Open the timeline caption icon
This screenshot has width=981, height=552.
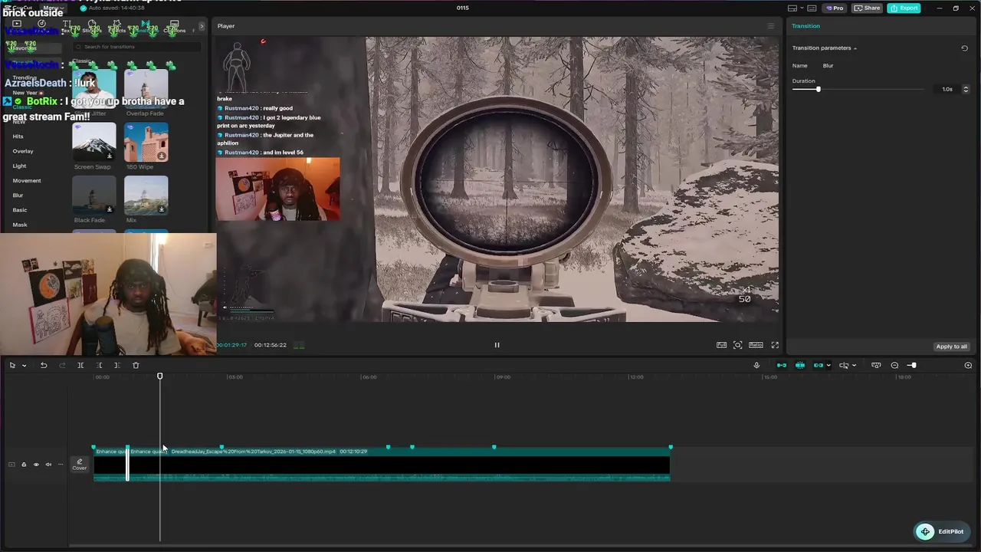click(x=876, y=366)
